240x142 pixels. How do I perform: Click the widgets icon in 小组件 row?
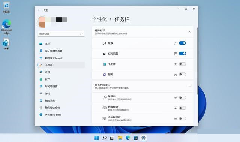click(104, 64)
